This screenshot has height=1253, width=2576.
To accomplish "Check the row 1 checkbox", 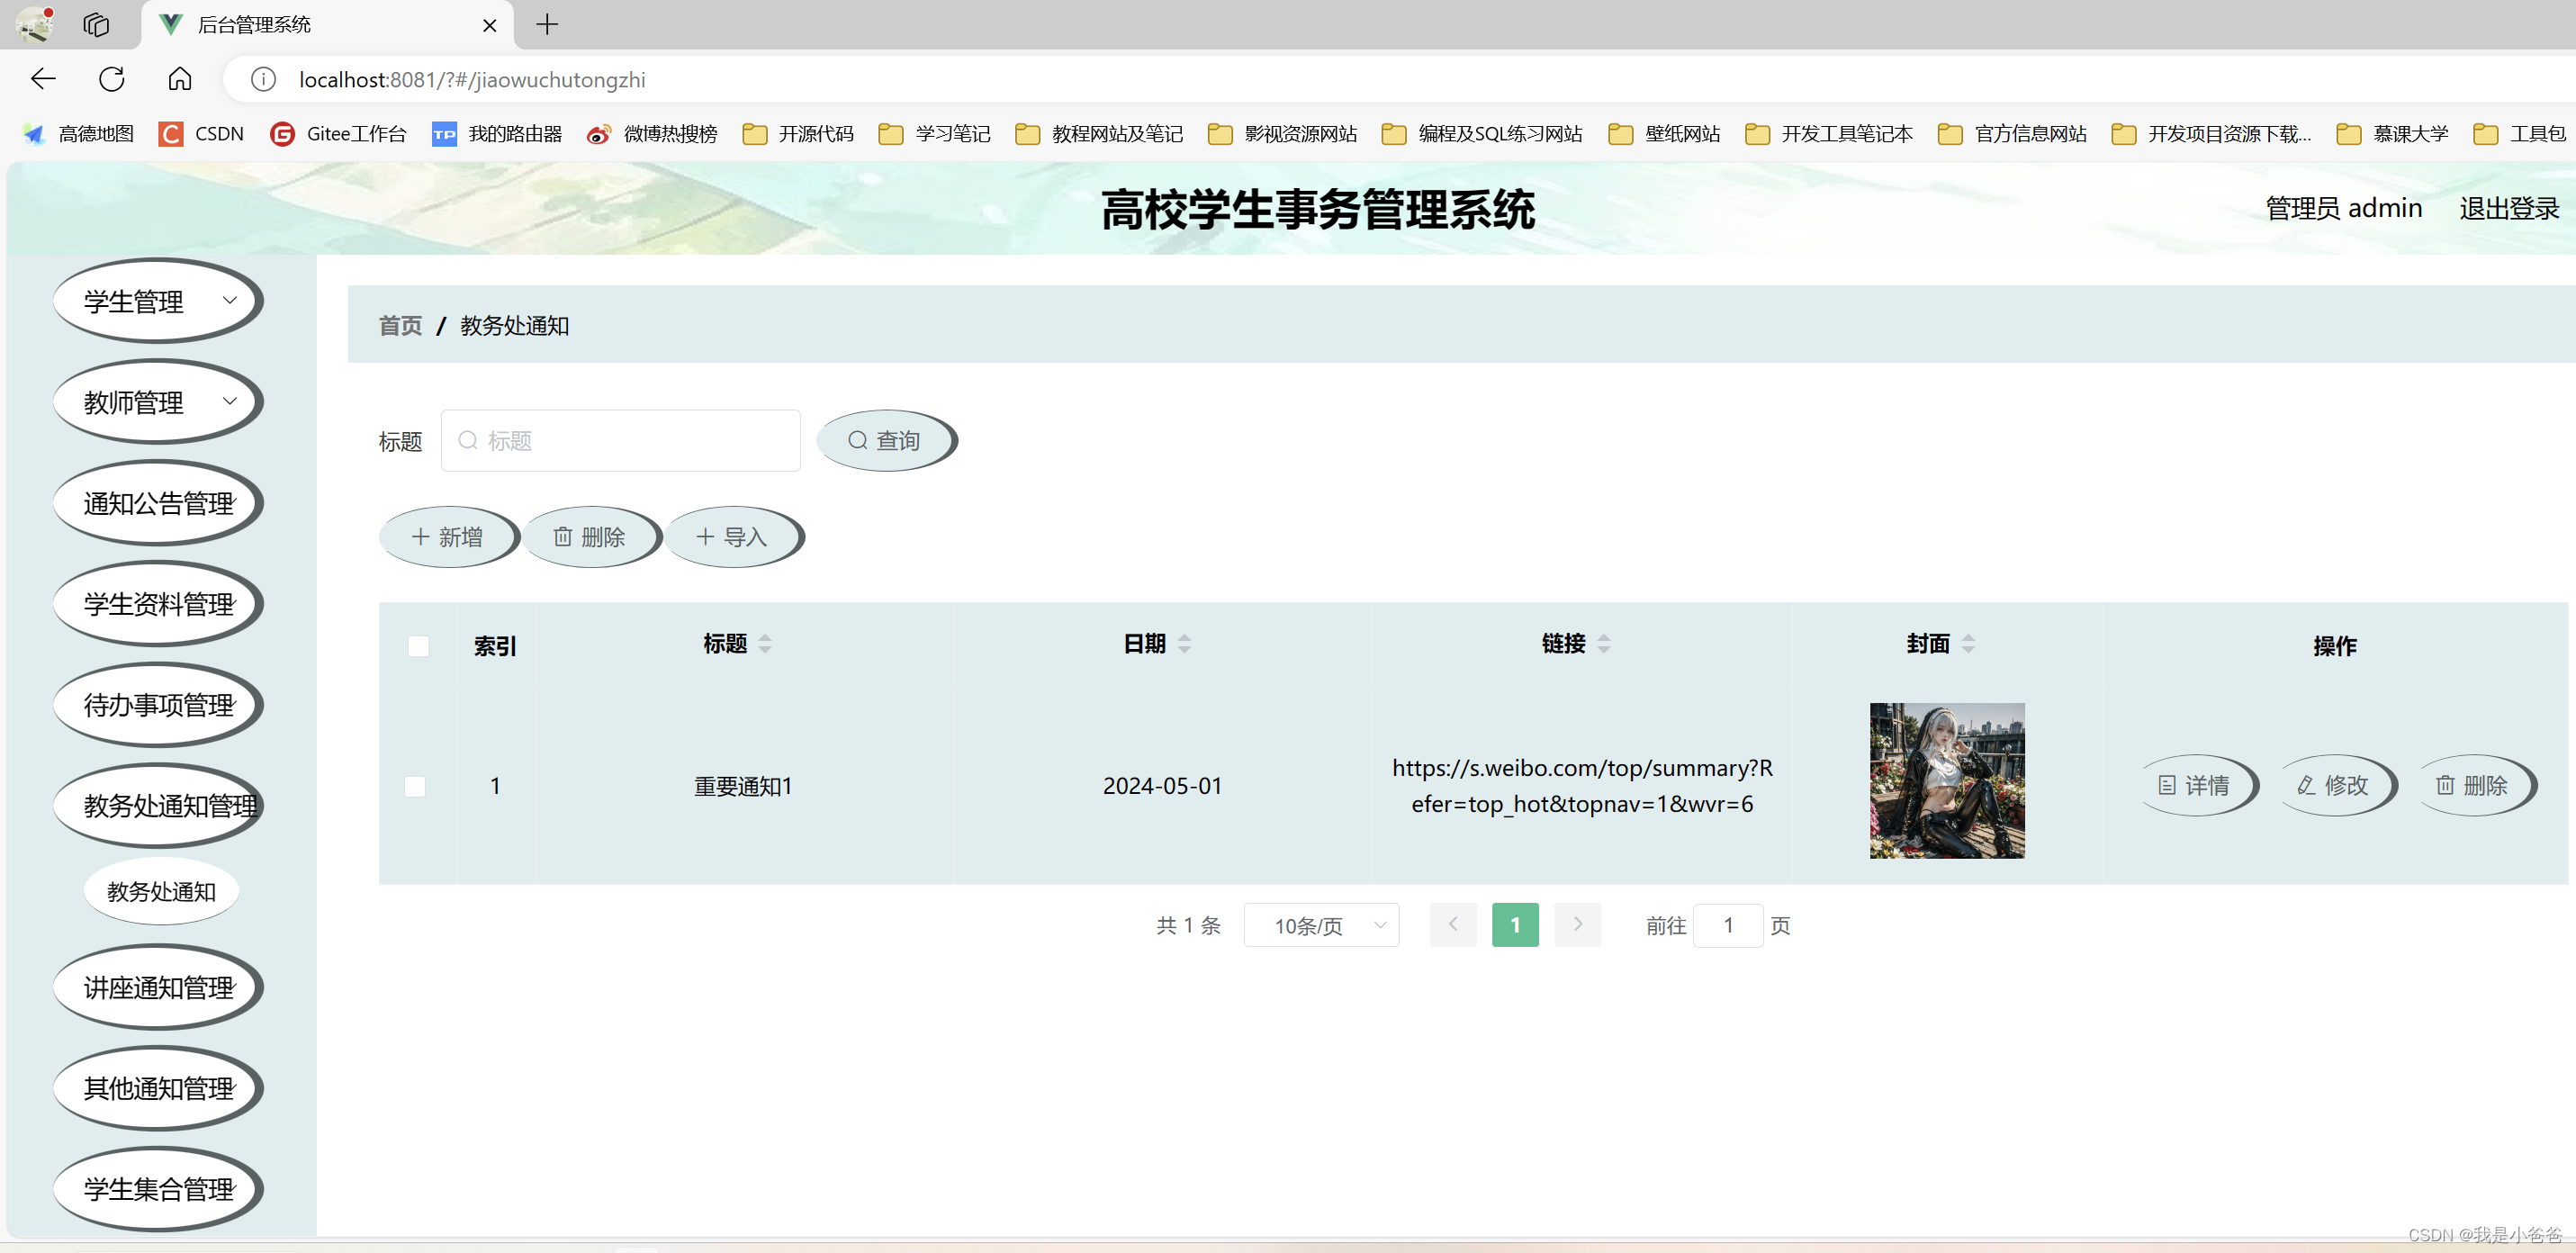I will (415, 786).
